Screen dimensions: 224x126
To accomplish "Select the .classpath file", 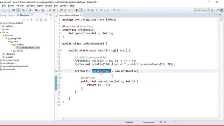I will (x=10, y=54).
